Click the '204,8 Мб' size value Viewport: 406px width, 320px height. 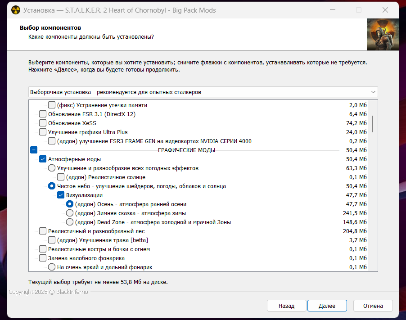pyautogui.click(x=355, y=231)
